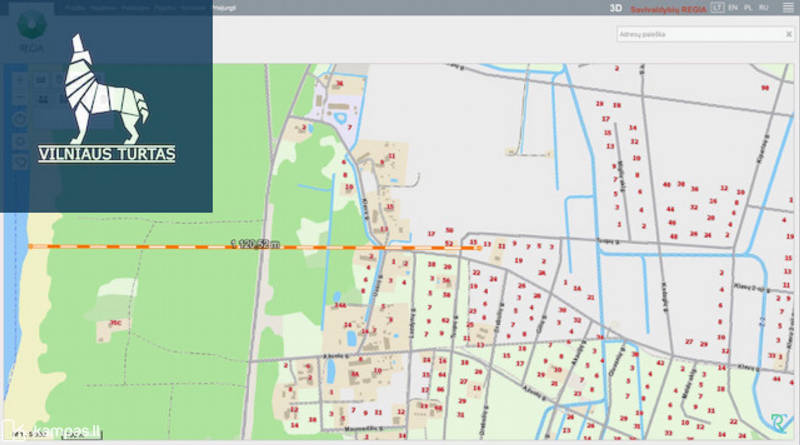Click address point 98 on the map
The image size is (800, 445).
point(765,88)
